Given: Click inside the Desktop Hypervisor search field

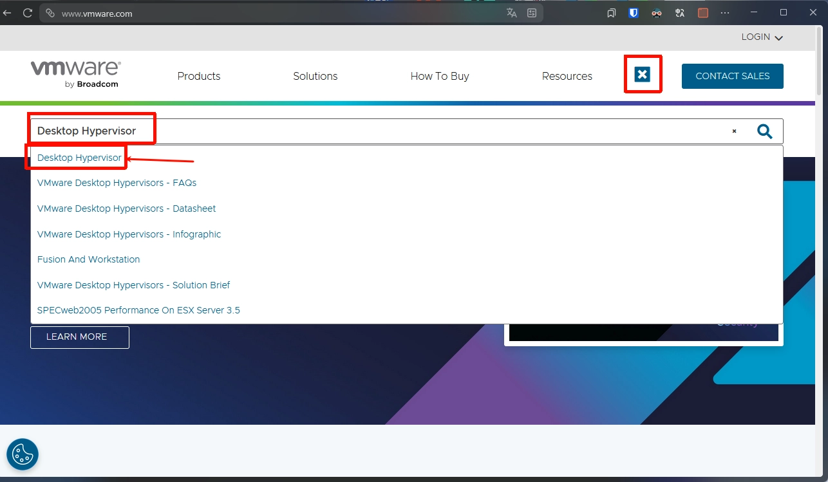Looking at the screenshot, I should click(386, 131).
